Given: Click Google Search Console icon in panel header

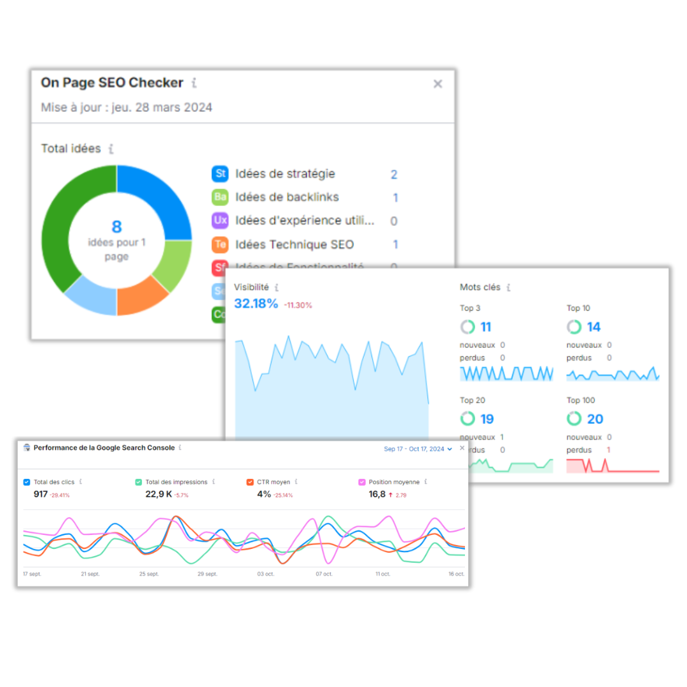Looking at the screenshot, I should point(27,447).
